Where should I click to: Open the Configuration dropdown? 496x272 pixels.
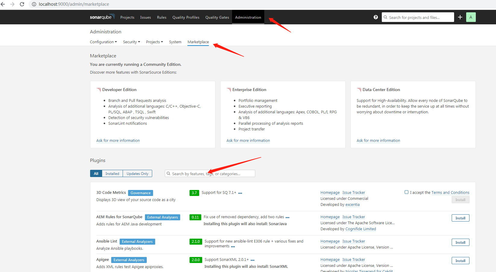(103, 42)
